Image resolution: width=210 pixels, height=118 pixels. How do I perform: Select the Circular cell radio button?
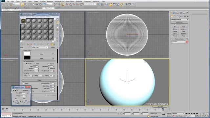26,64
